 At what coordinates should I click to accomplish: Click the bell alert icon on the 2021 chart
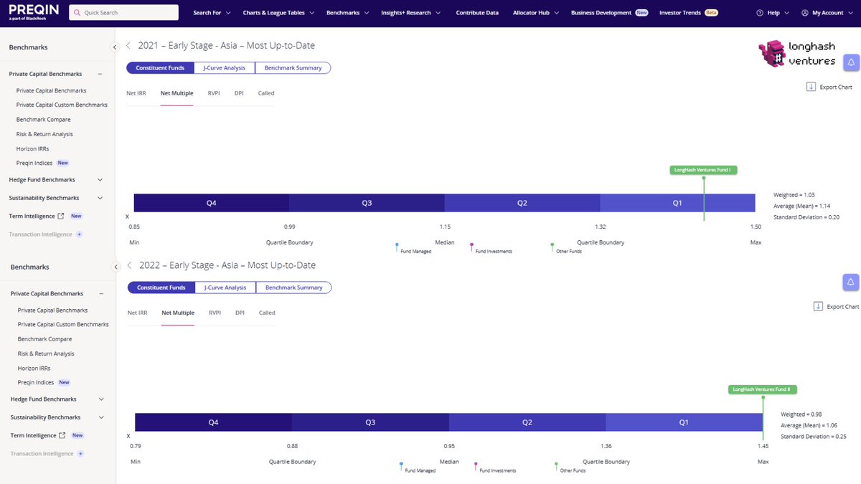coord(851,63)
